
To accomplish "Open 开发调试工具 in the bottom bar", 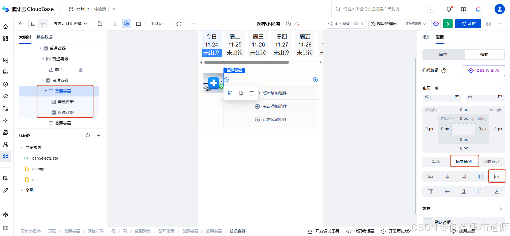I will pos(323,231).
